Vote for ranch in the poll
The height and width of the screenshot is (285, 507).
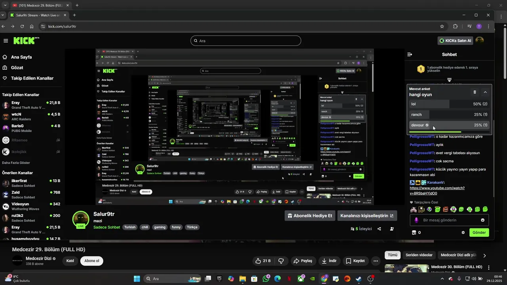449,114
